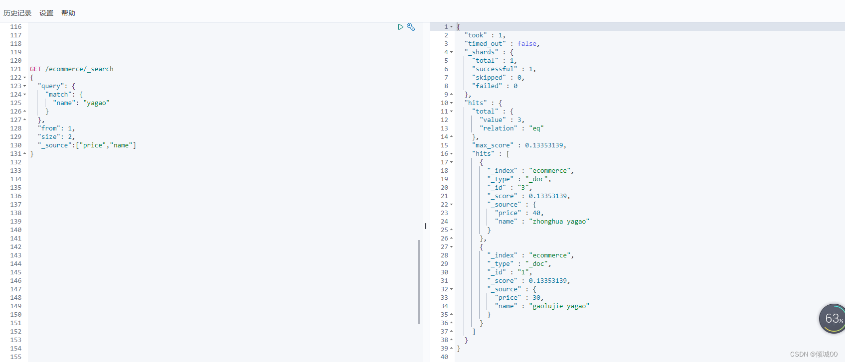The image size is (845, 362).
Task: Toggle fold marker at response line 39
Action: [x=452, y=349]
